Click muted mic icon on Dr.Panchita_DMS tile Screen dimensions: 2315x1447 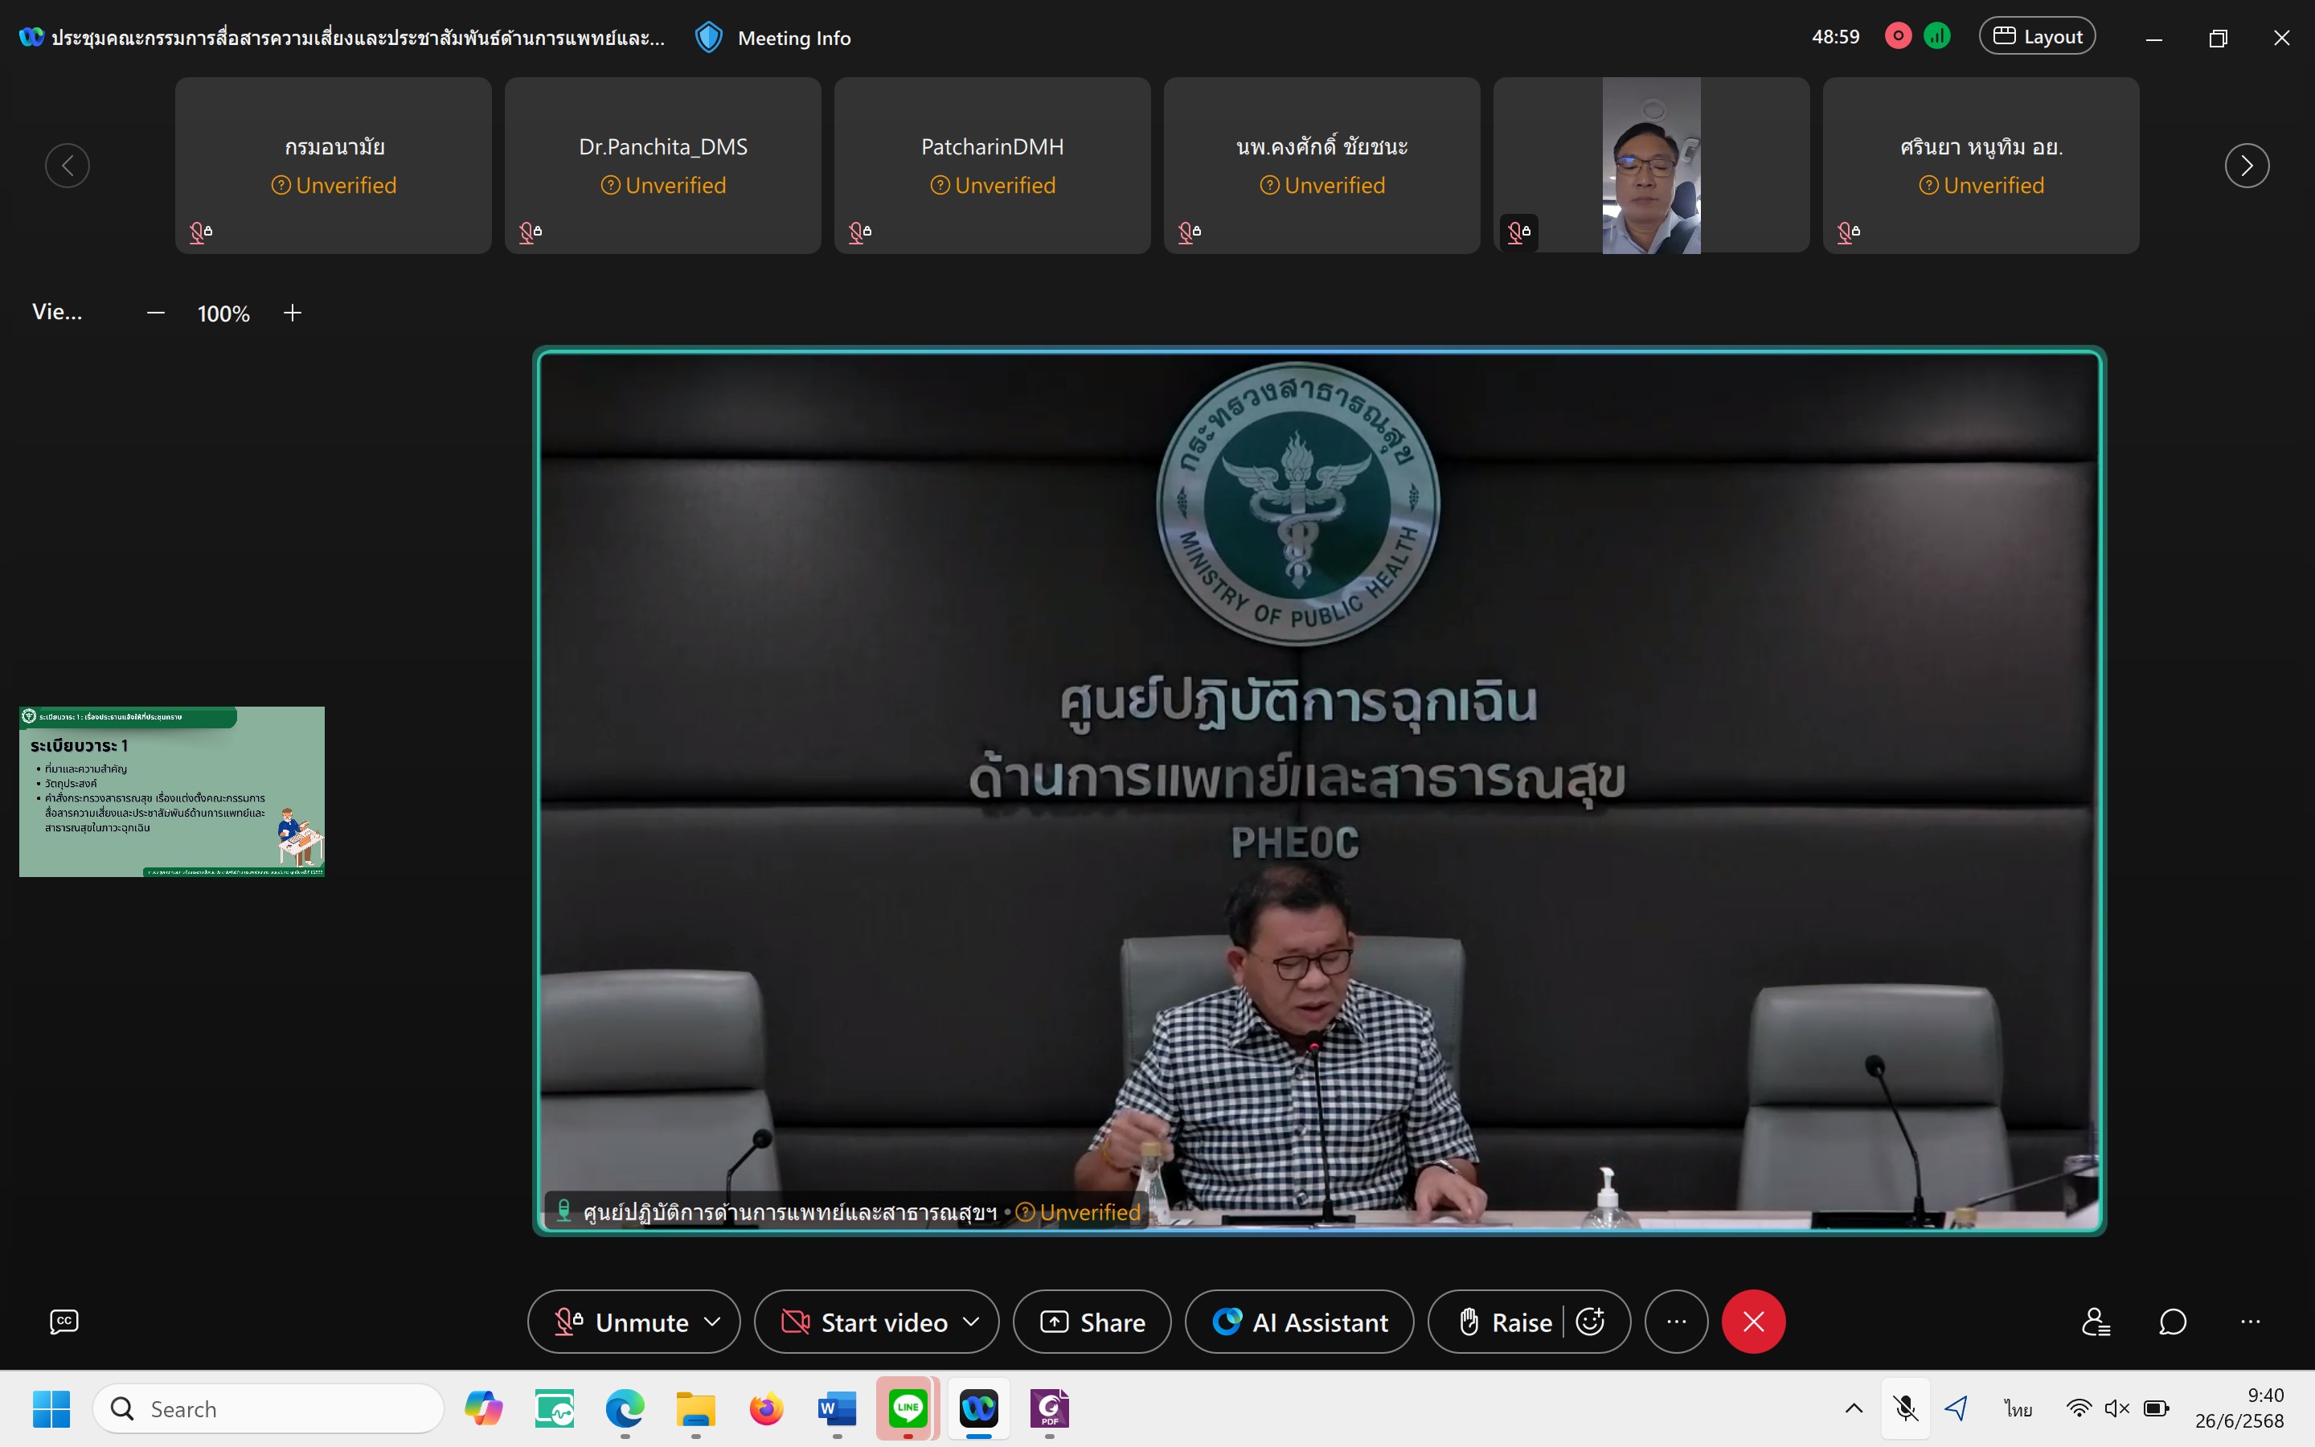pyautogui.click(x=530, y=232)
